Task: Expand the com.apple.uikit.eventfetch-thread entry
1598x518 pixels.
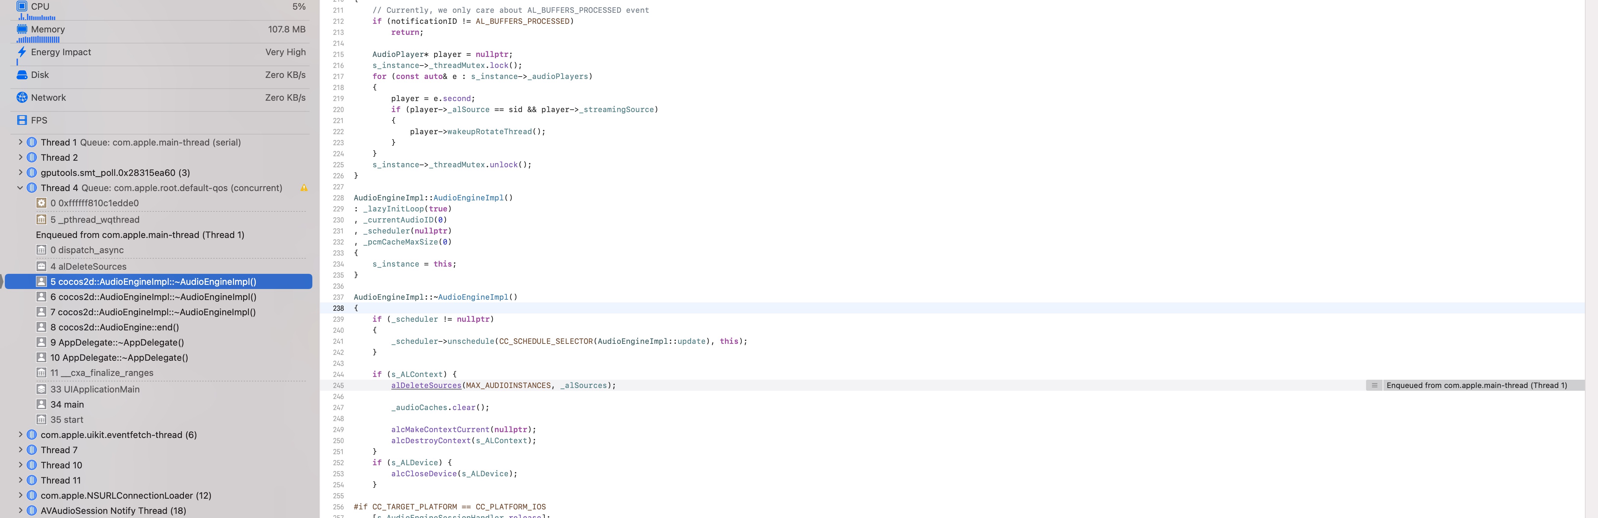Action: point(20,434)
